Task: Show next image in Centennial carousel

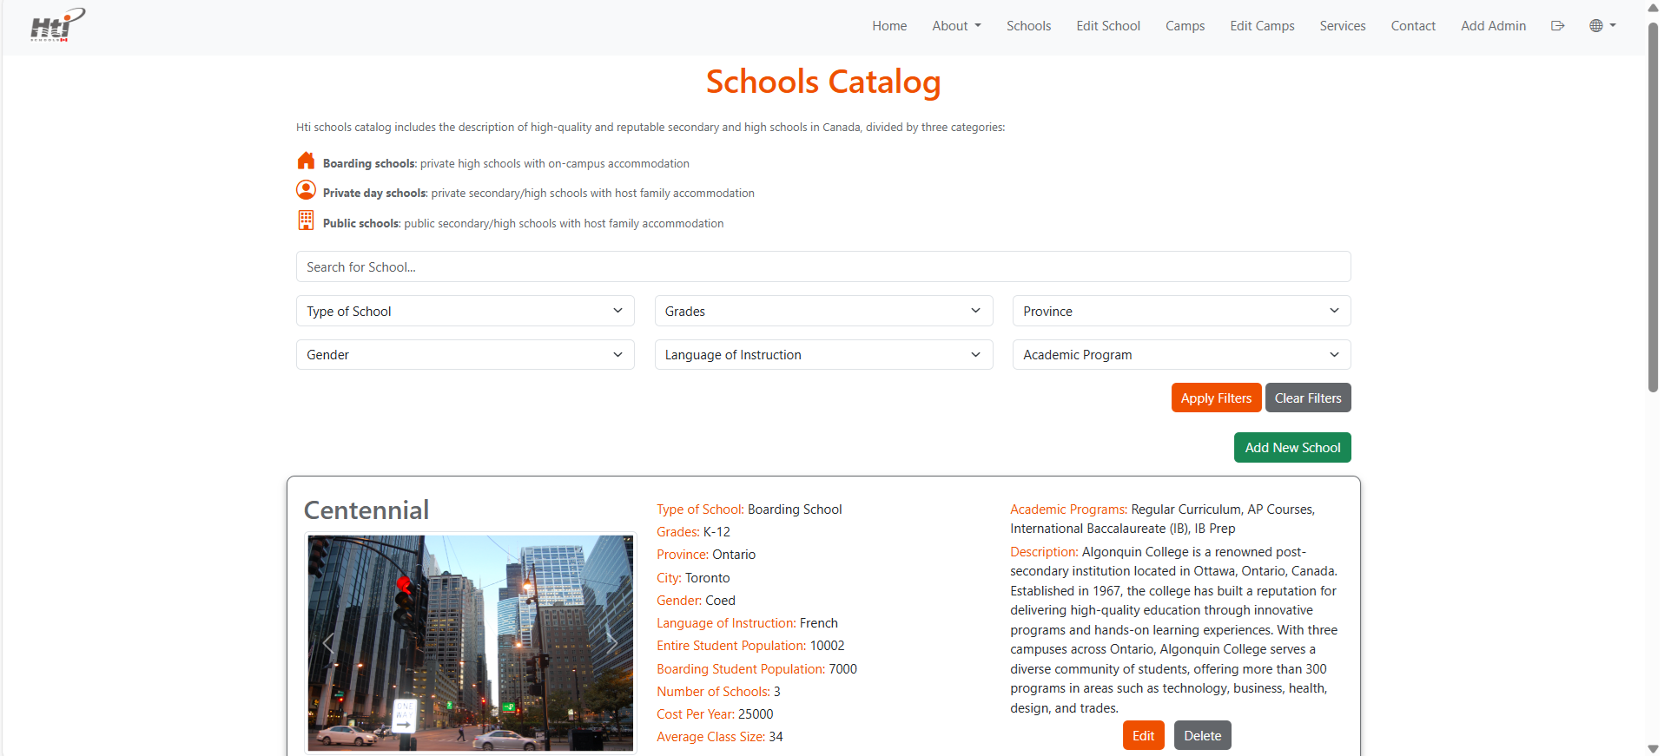Action: 611,643
